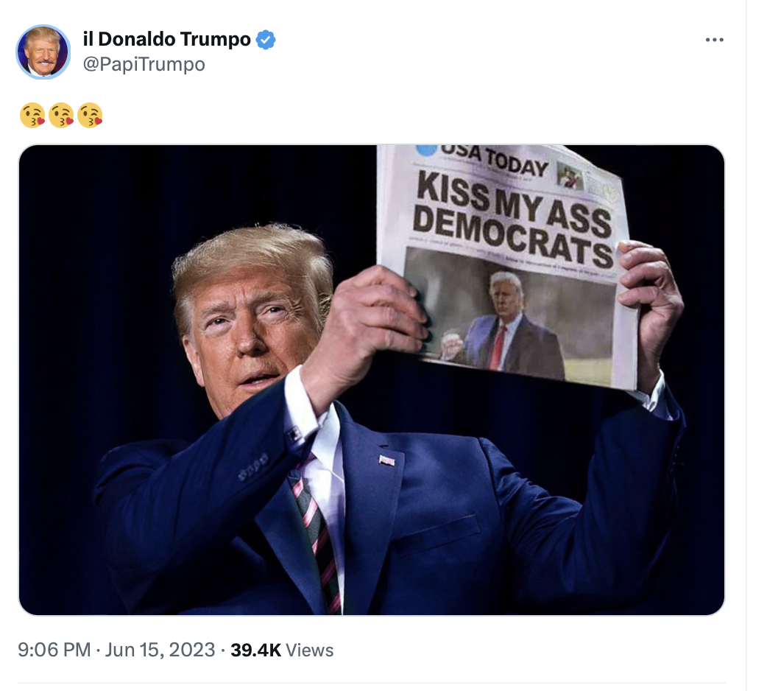Viewport: 767px width, 691px height.
Task: Click the 9:06 PM timestamp
Action: (x=54, y=650)
